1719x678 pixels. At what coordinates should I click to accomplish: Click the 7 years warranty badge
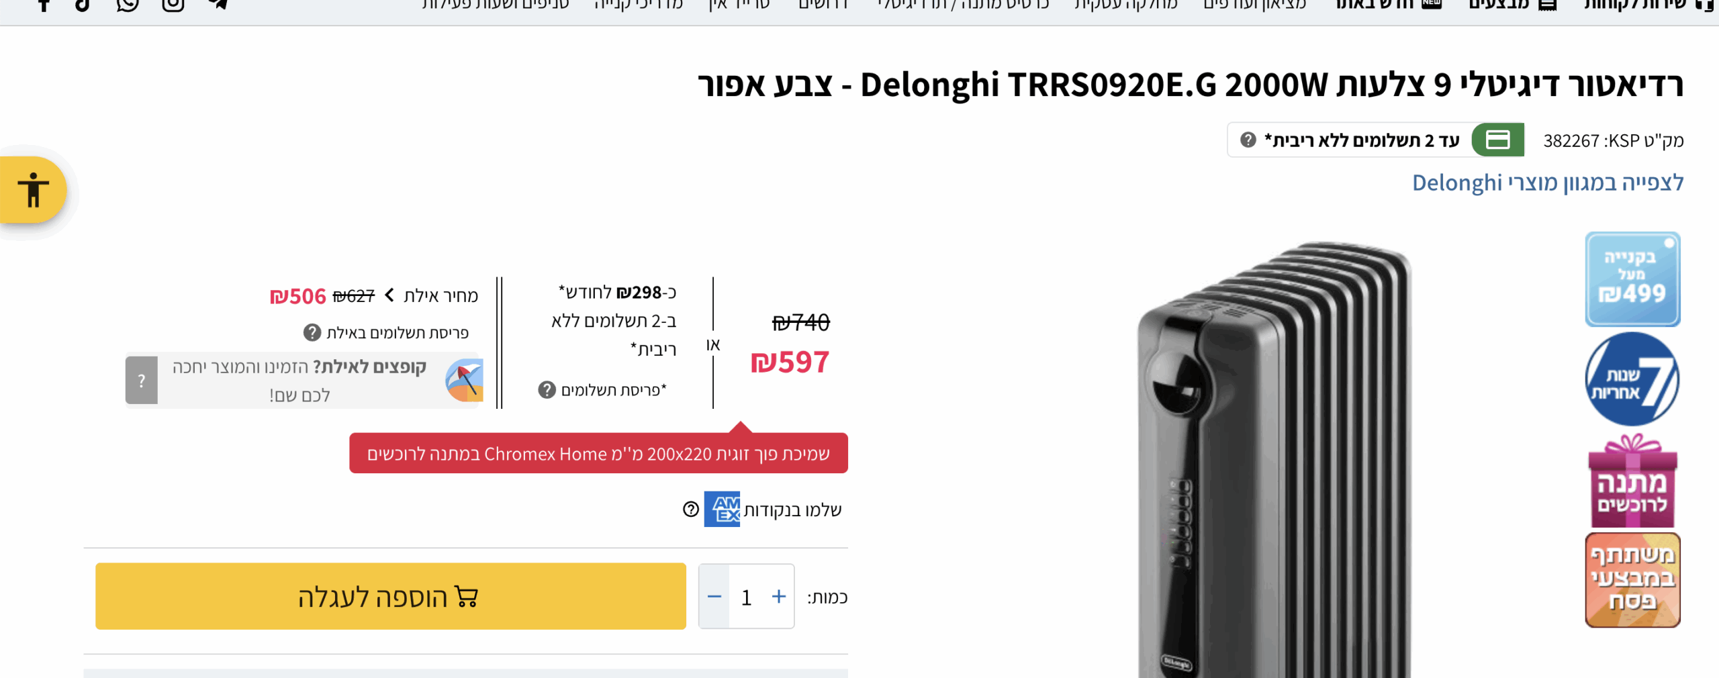tap(1632, 379)
